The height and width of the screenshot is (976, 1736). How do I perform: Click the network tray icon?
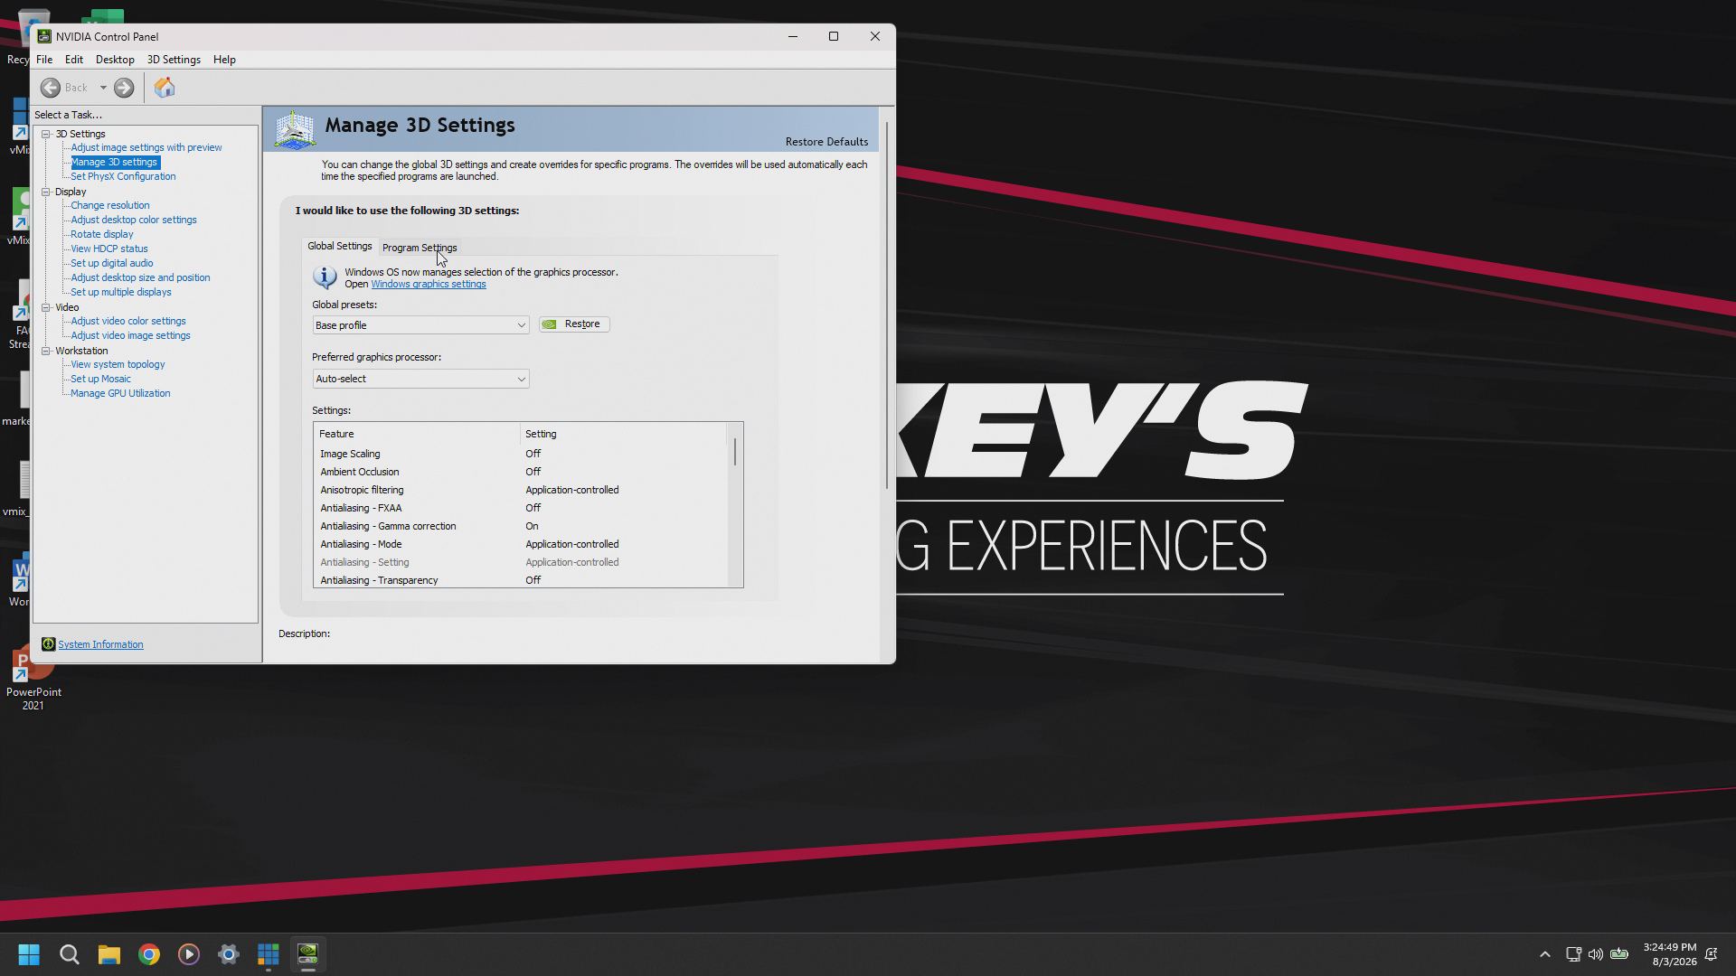1573,954
